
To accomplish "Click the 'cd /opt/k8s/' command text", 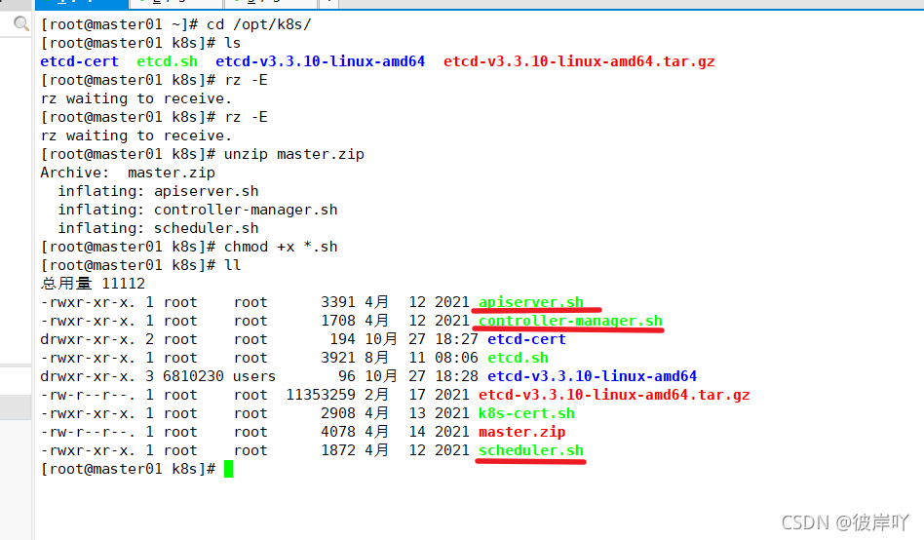I will tap(258, 24).
